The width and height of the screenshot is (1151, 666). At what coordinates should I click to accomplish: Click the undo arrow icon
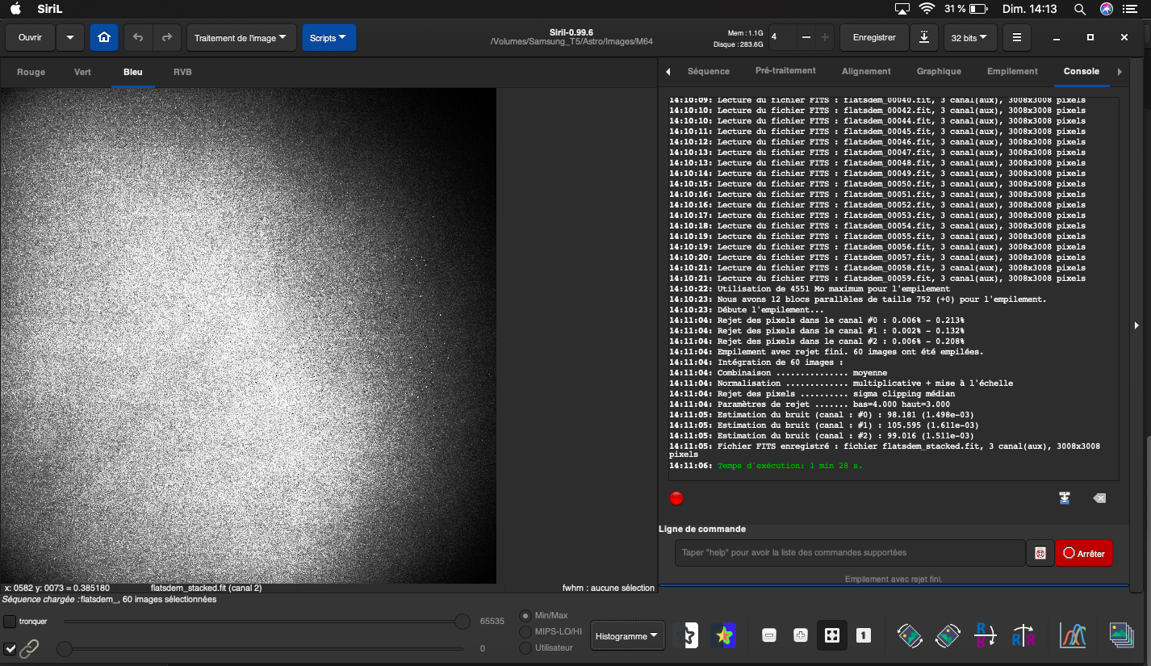(x=138, y=38)
